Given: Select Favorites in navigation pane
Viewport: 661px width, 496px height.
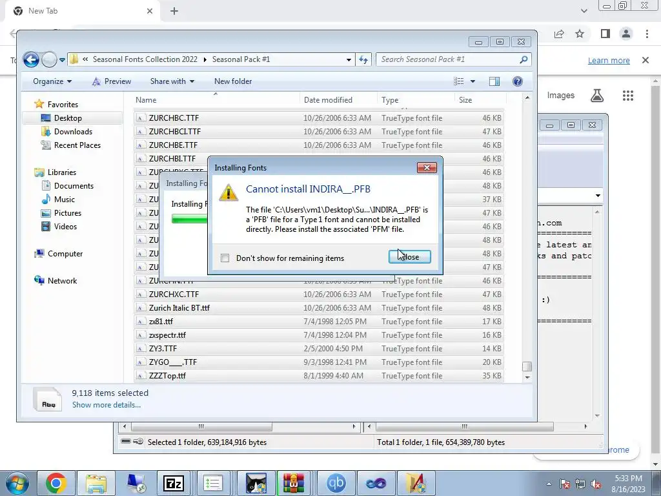Looking at the screenshot, I should coord(63,104).
